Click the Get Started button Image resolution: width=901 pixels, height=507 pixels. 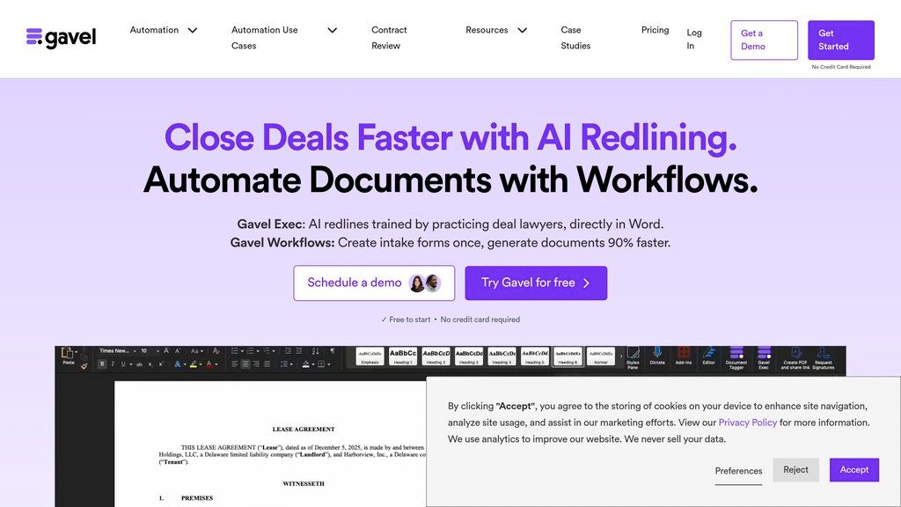pyautogui.click(x=840, y=40)
